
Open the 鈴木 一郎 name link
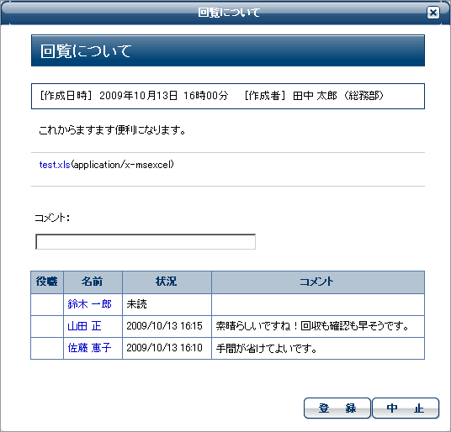click(x=89, y=304)
